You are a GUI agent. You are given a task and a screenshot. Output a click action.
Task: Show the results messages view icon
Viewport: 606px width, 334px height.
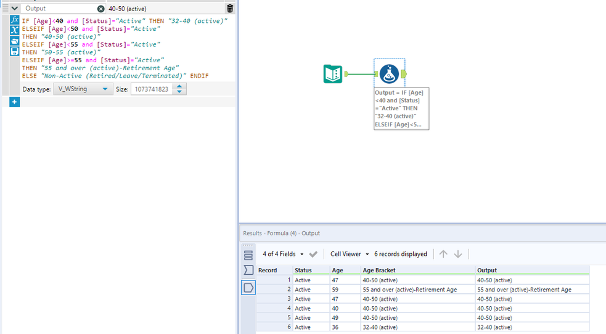coord(248,255)
